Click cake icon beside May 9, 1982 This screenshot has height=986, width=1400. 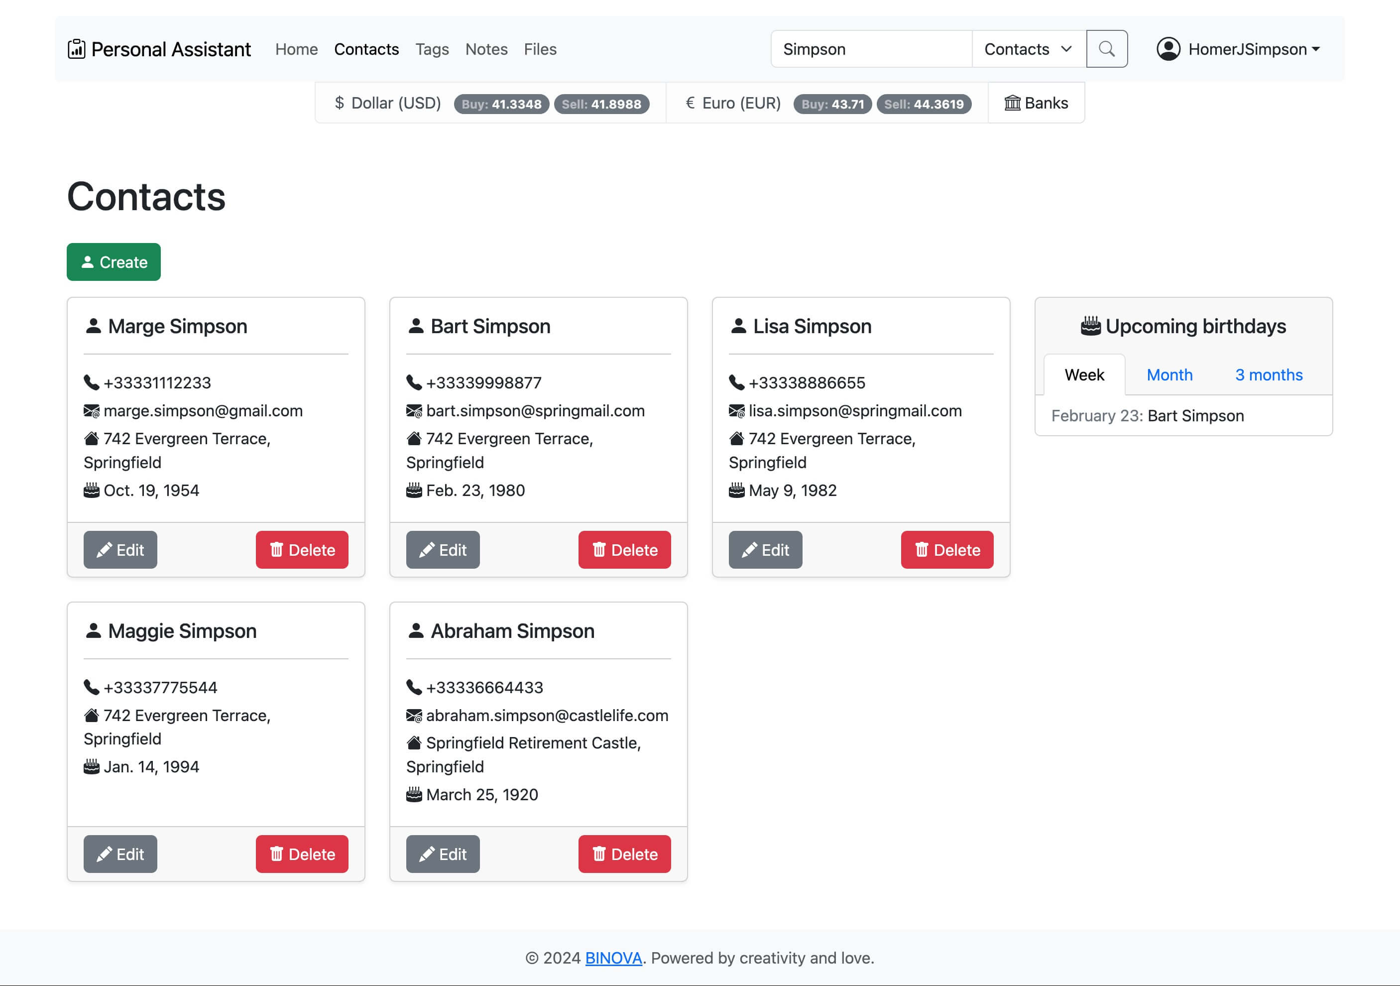click(736, 490)
